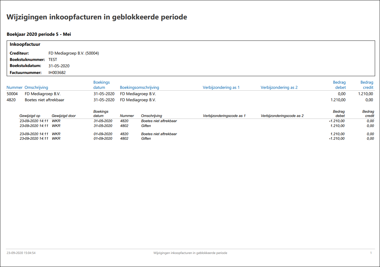Click the footer timestamp '23-09-2020 15:04:54'
The image size is (380, 267).
(21, 253)
